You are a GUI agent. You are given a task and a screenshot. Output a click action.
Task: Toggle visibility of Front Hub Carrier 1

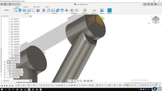coord(7,70)
